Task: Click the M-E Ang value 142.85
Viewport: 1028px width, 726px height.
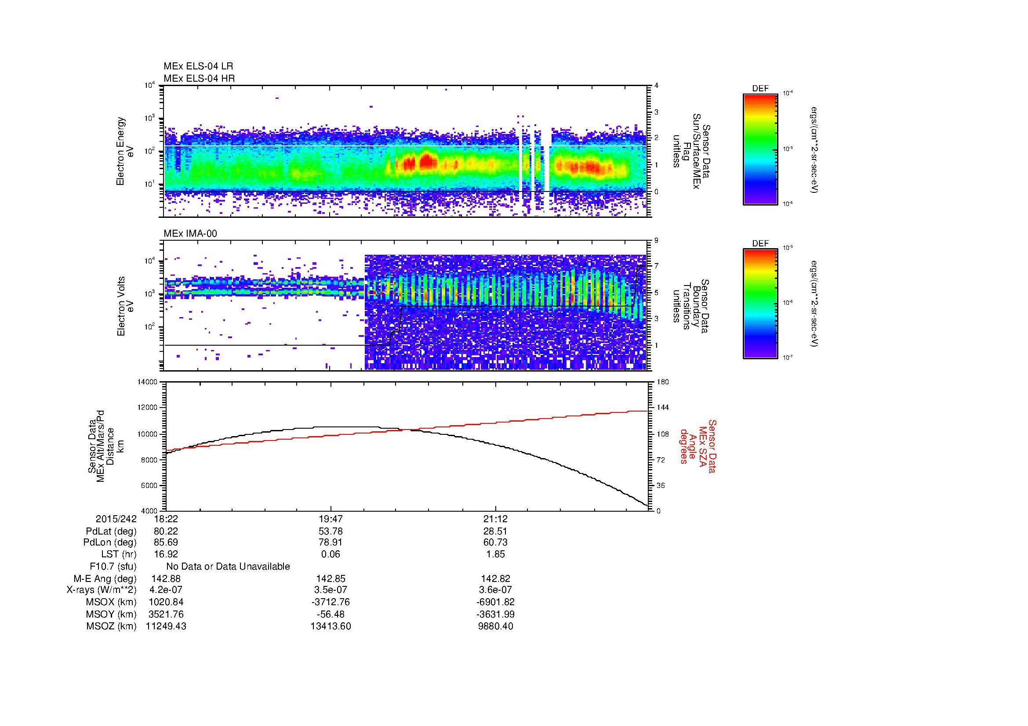Action: 331,578
